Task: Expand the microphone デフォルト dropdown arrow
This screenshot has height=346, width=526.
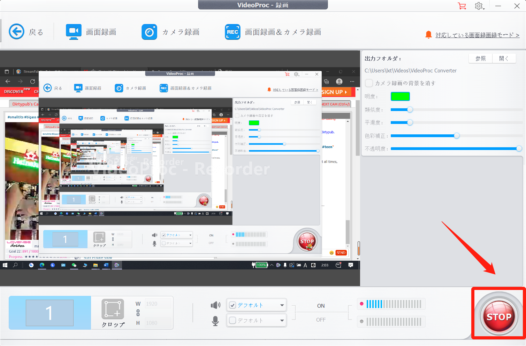Action: pos(282,321)
